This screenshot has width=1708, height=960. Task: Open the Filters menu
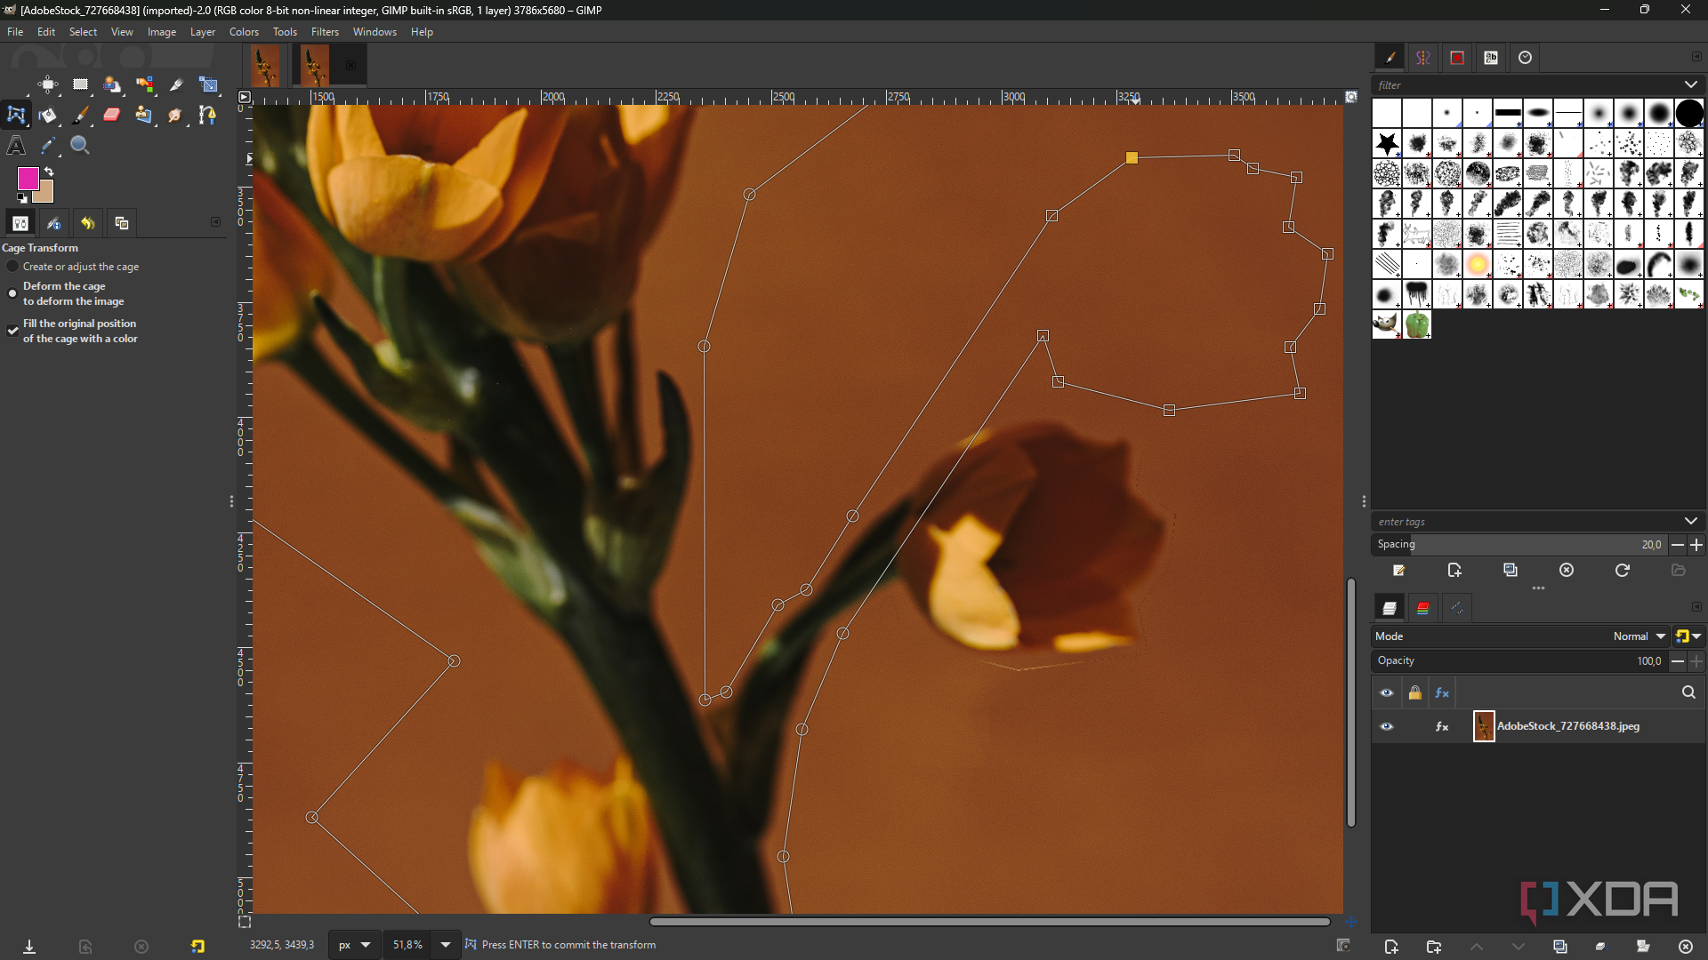tap(325, 32)
